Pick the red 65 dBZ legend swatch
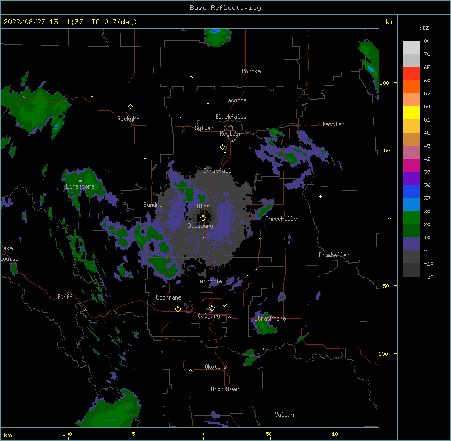451x441 pixels. (411, 74)
